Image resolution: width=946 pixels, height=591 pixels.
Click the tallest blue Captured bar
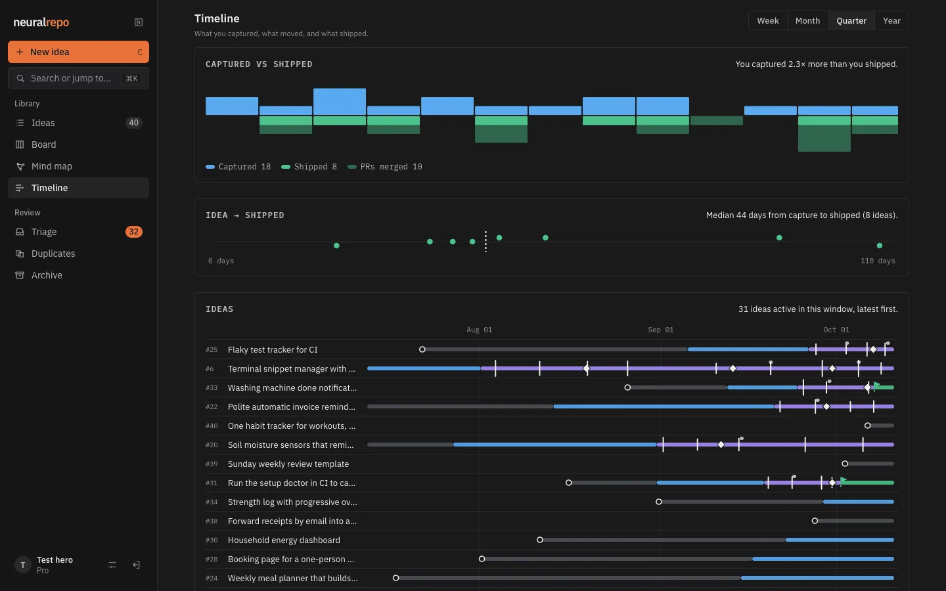coord(340,102)
